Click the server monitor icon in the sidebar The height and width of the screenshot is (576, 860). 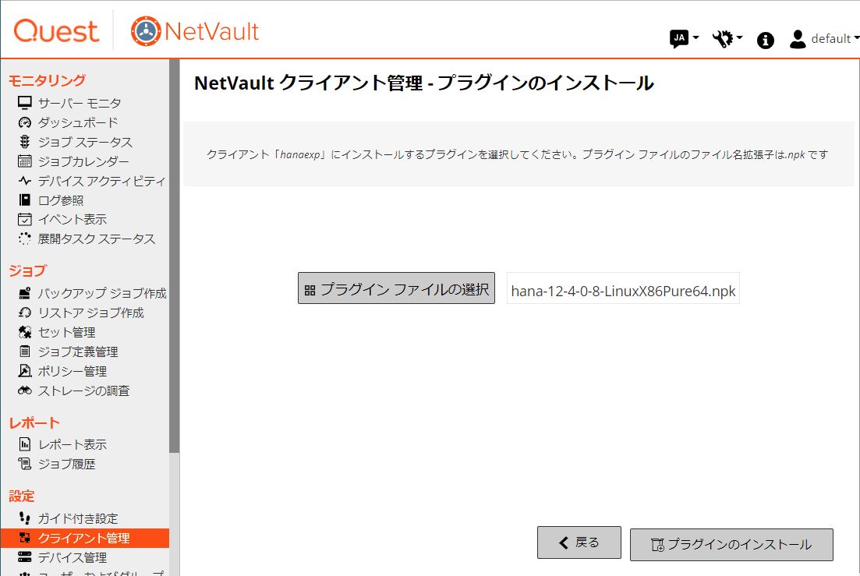pyautogui.click(x=25, y=102)
